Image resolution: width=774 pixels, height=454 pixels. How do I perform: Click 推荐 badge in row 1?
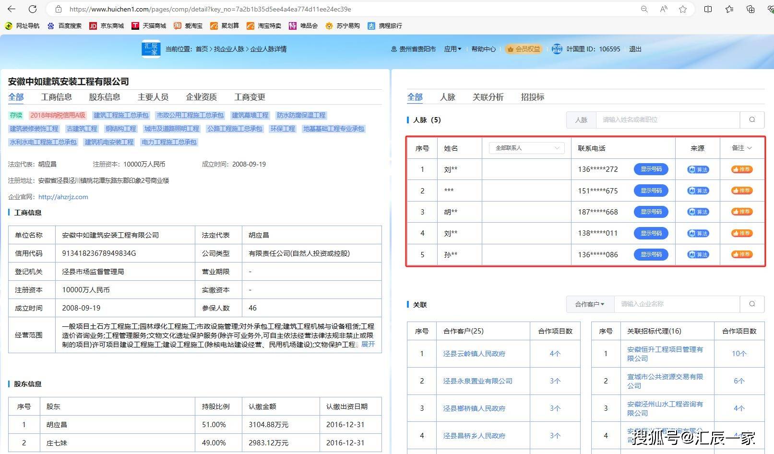coord(742,169)
